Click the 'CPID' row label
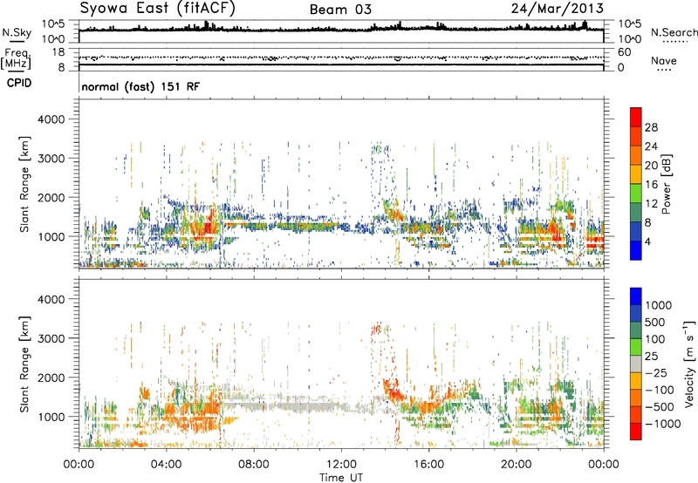 tap(19, 83)
